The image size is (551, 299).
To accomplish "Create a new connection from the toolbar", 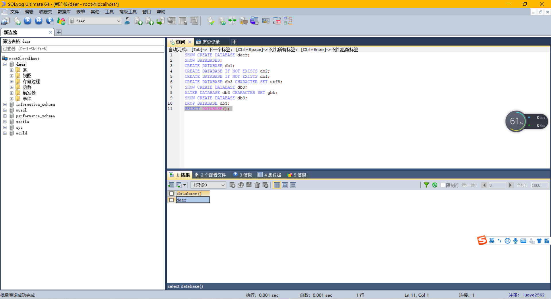I will click(5, 21).
